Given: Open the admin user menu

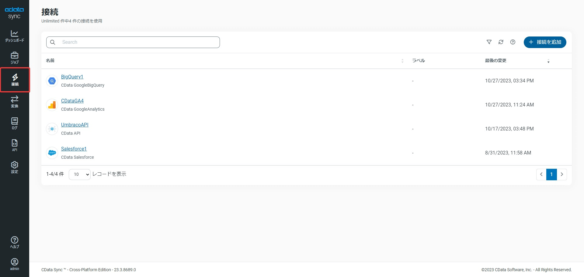Looking at the screenshot, I should pos(15,264).
